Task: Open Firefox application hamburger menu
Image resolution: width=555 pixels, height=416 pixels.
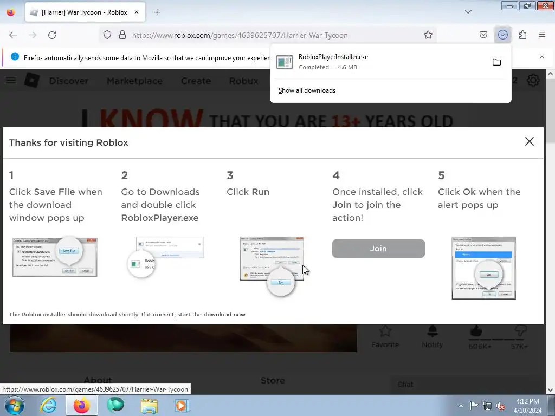Action: 542,35
